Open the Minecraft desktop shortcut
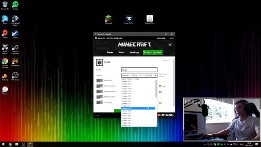The height and width of the screenshot is (147, 261). click(x=108, y=20)
